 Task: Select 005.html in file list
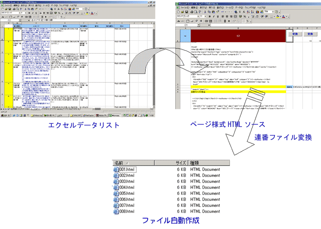[x=127, y=194]
